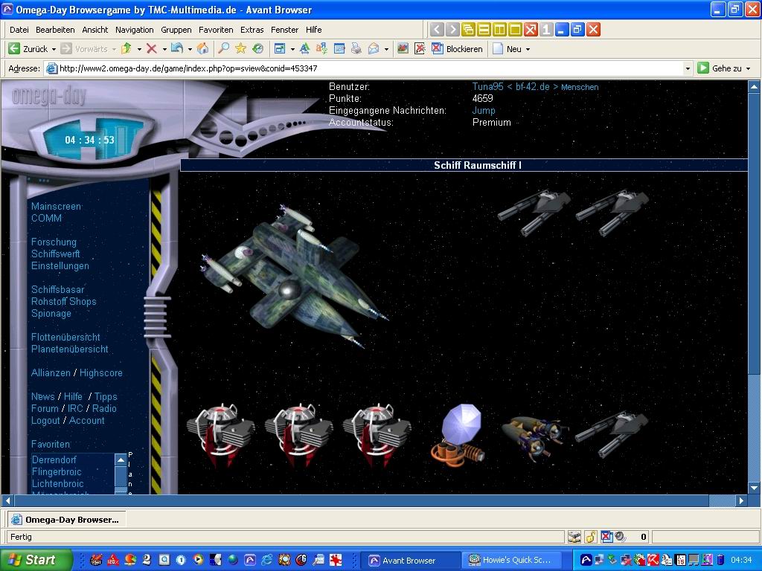Click the status bar lock security icon
Image resolution: width=762 pixels, height=571 pixels.
[590, 537]
